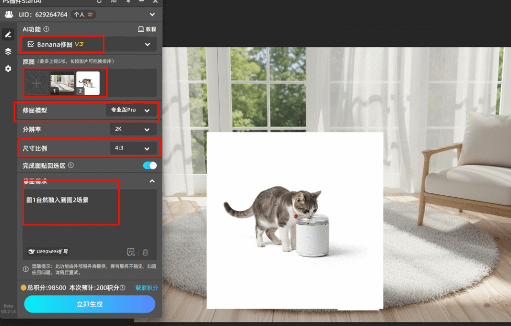
Task: Click info icon beside 完成图贴回选区
Action: tap(71, 165)
